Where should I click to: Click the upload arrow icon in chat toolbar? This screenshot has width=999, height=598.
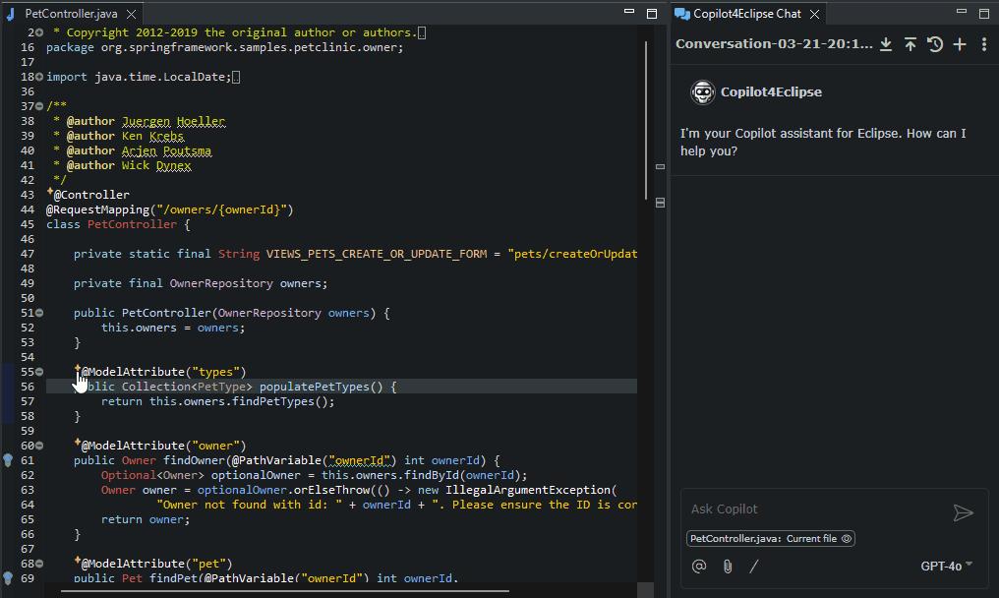[x=911, y=44]
